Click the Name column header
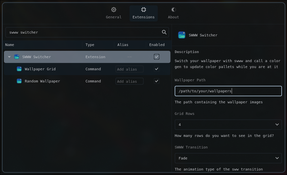287x175 pixels. [10, 45]
